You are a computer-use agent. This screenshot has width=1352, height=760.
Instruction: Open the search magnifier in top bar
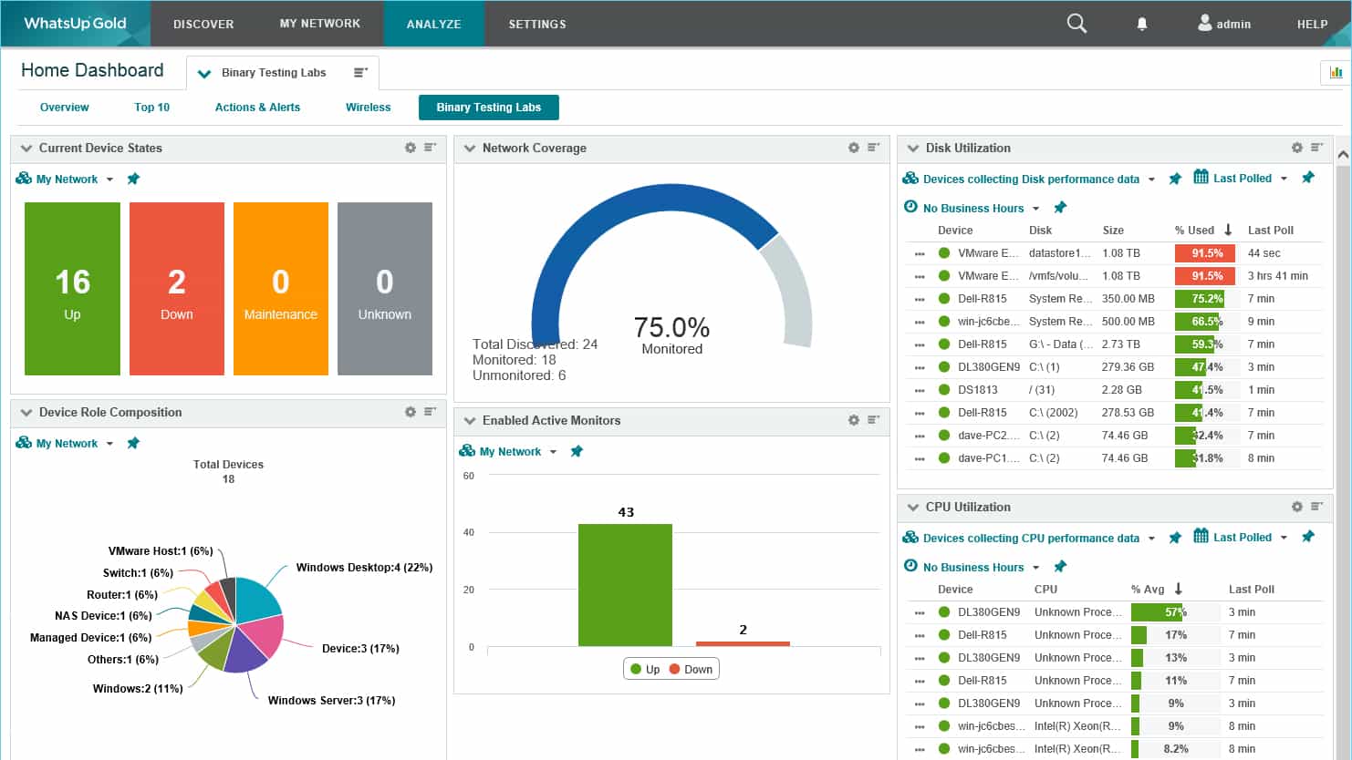click(x=1076, y=24)
